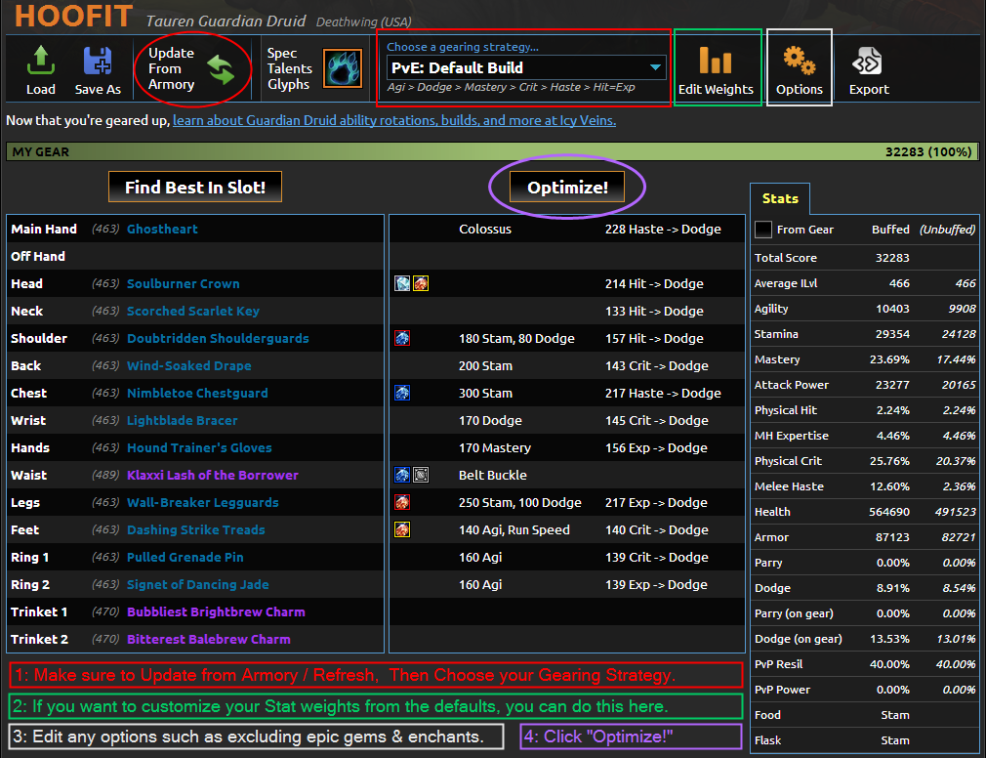Click 180 Stam, 80 Dodge shoulder enchant
The image size is (986, 758).
click(x=516, y=338)
